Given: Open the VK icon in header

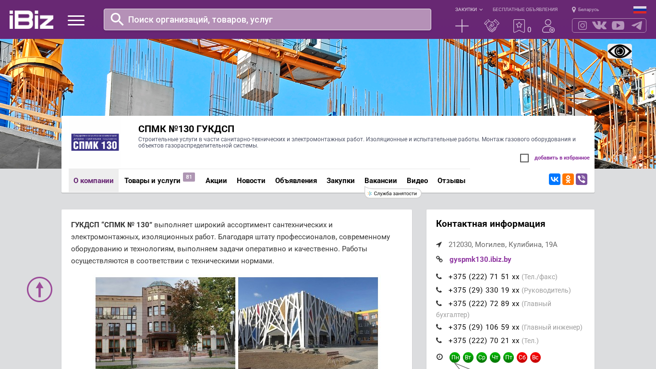Looking at the screenshot, I should [x=599, y=25].
